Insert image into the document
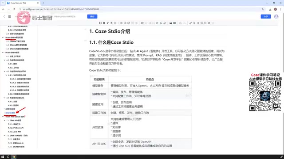 [170, 23]
